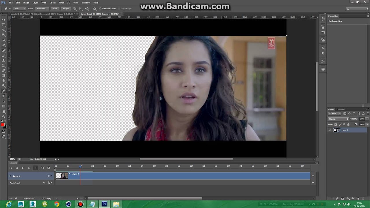This screenshot has height=208, width=370.
Task: Hide Layer 1 using the eye icon
Action: pos(330,130)
